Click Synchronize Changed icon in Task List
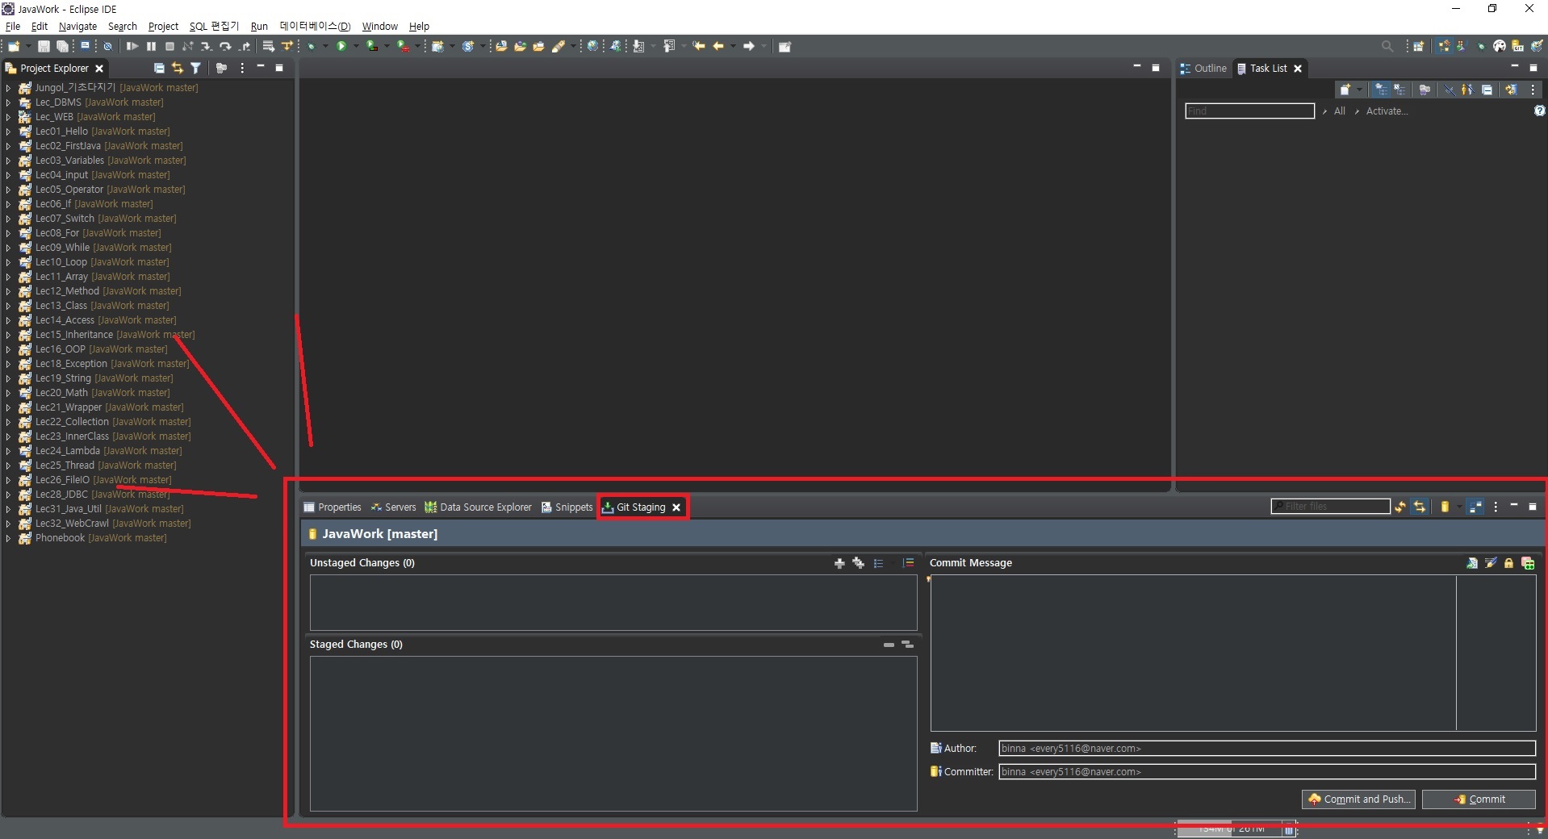 (x=1511, y=90)
